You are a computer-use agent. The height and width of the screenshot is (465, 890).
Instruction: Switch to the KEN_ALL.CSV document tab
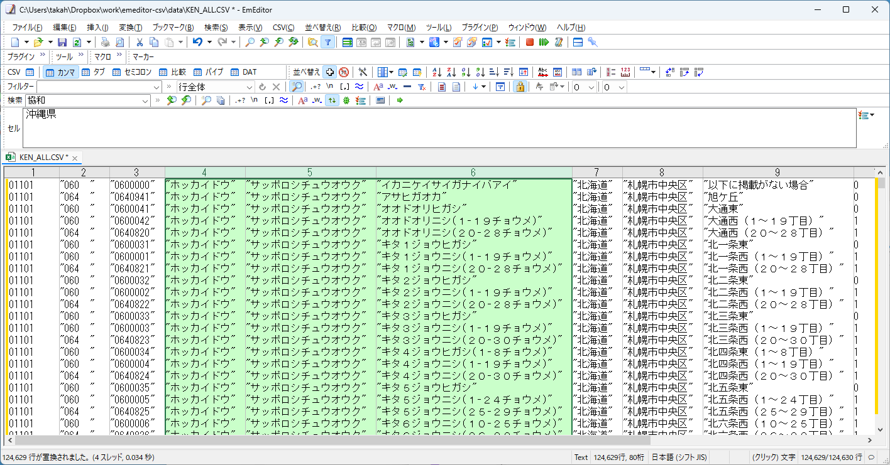click(x=41, y=158)
